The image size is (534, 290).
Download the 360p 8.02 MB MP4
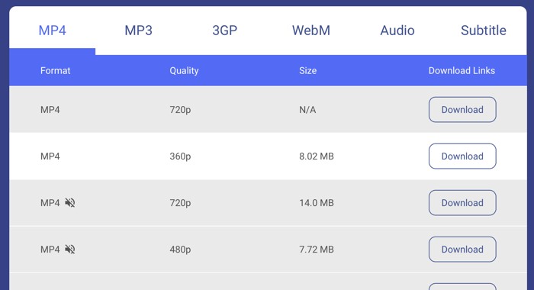pos(462,156)
